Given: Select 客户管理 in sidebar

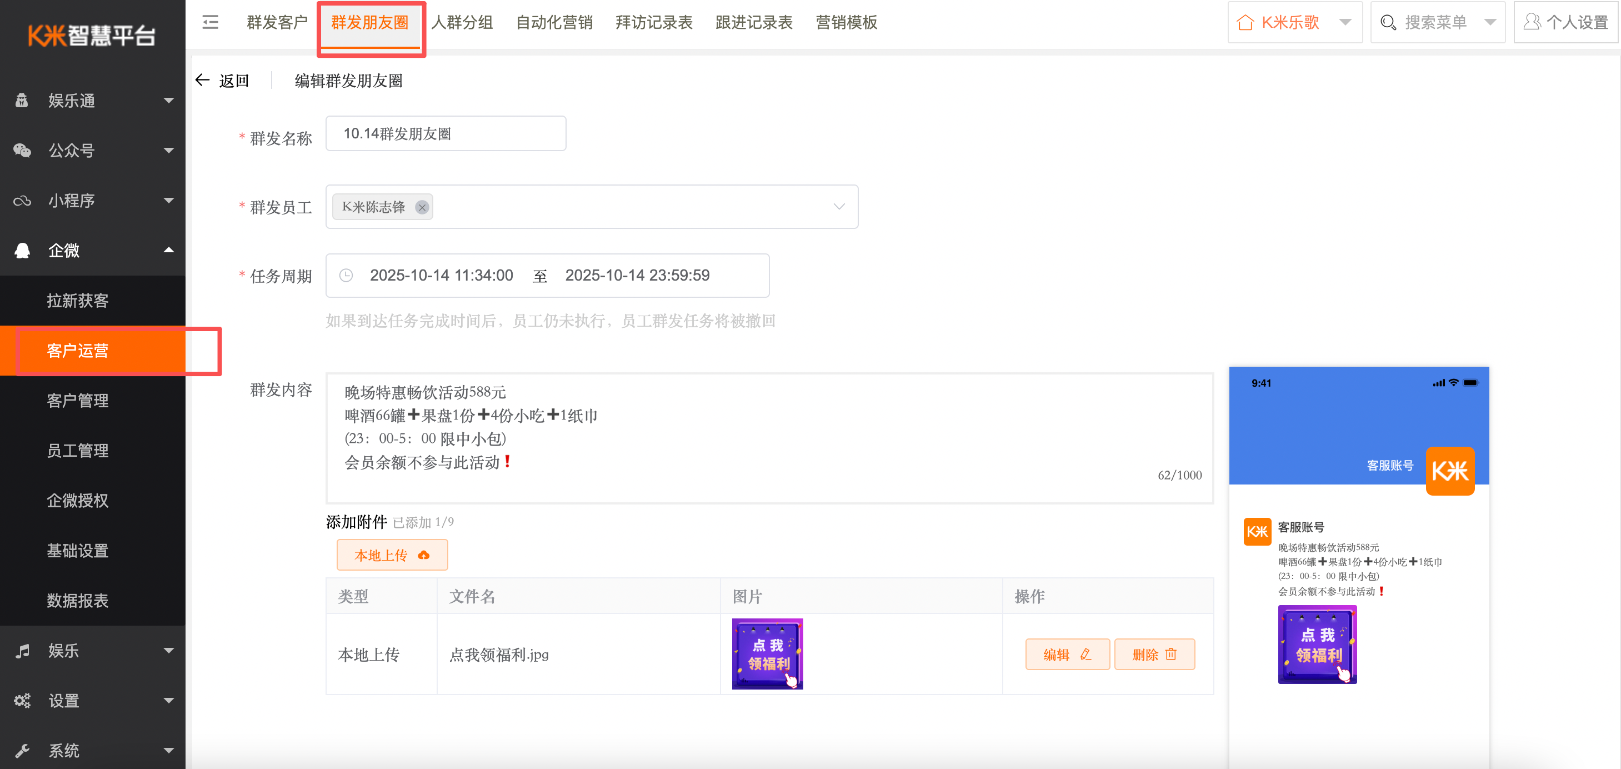Looking at the screenshot, I should (x=77, y=400).
